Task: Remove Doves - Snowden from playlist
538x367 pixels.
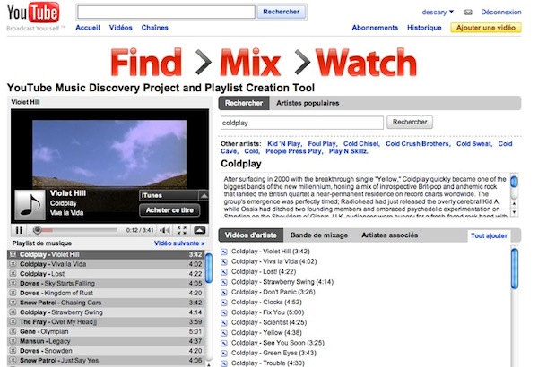Action: pyautogui.click(x=13, y=350)
